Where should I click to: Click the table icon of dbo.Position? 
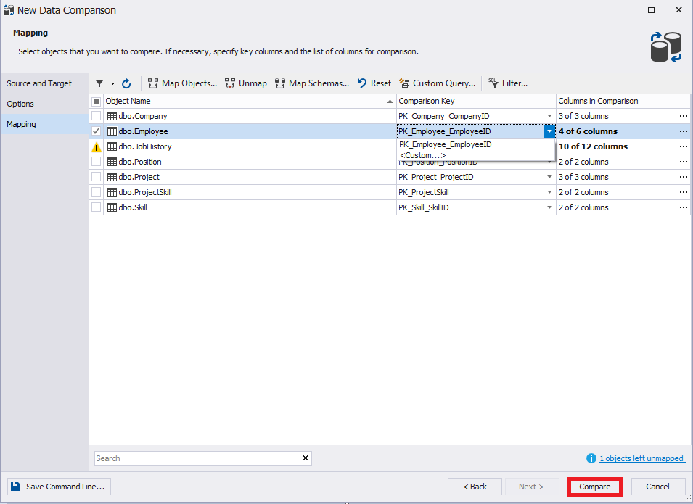coord(112,162)
